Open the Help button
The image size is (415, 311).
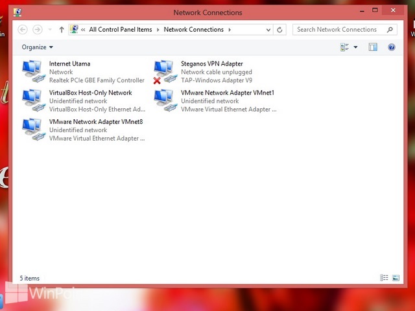pyautogui.click(x=392, y=47)
